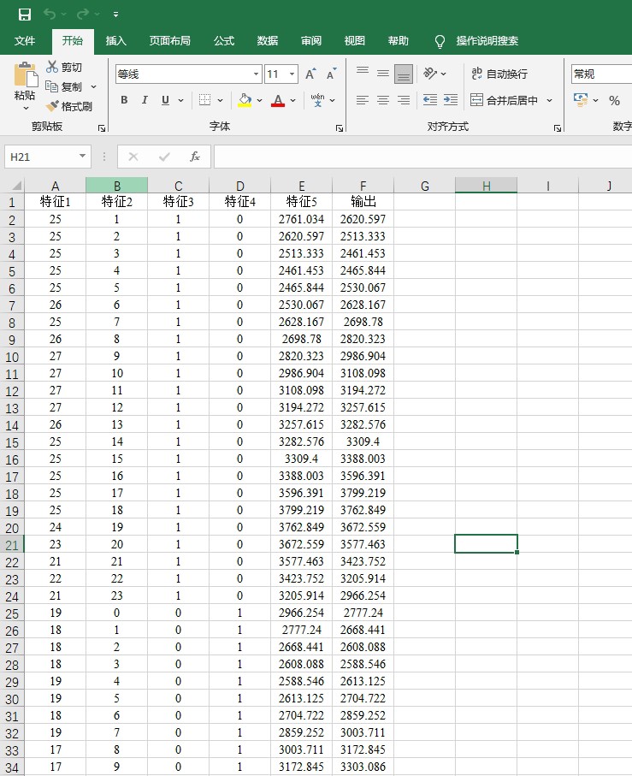Click the wén phonetic guide icon

pyautogui.click(x=317, y=100)
